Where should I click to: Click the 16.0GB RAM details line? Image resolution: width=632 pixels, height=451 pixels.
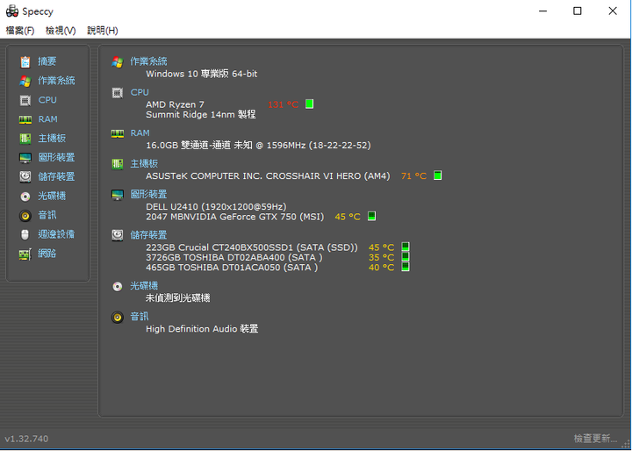point(258,146)
